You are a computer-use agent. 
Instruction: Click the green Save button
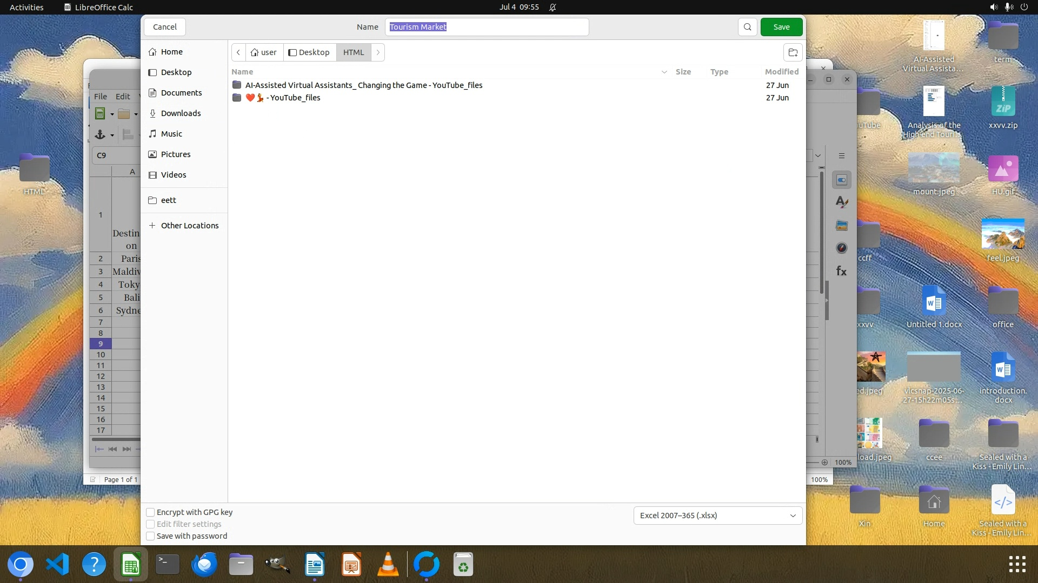tap(781, 27)
